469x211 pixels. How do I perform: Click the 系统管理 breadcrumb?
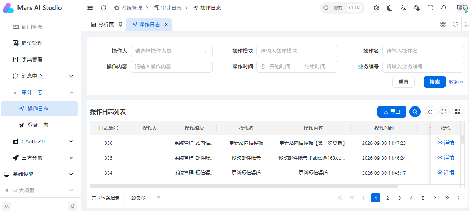pos(128,8)
